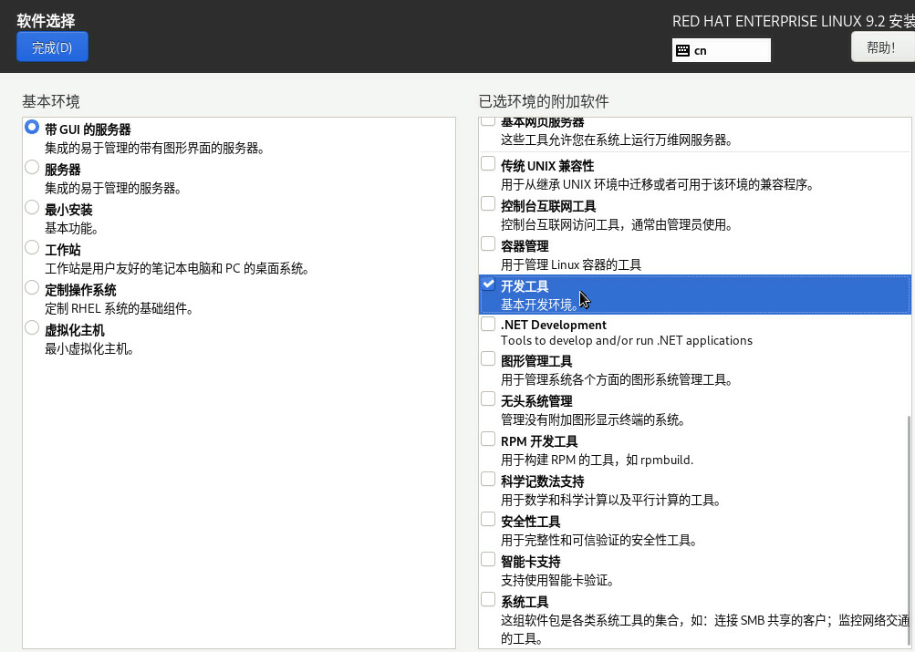
Task: Click the 完成(D) done button
Action: pos(52,47)
